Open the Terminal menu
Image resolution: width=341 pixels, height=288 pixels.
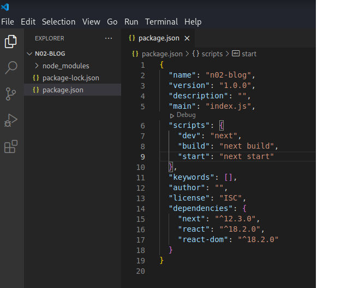coord(161,22)
